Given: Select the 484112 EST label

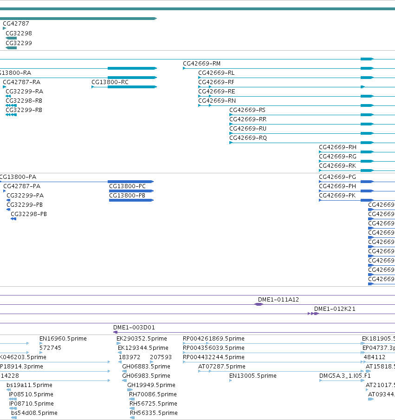Looking at the screenshot, I should coord(375,357).
